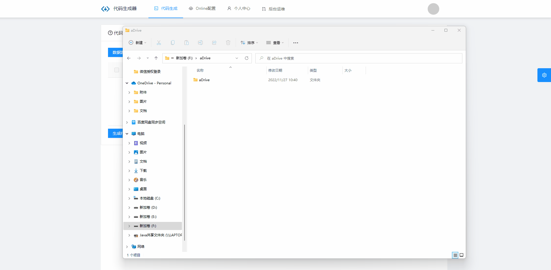Click the Cut icon in Explorer toolbar
Viewport: 551px width, 270px height.
coord(159,43)
